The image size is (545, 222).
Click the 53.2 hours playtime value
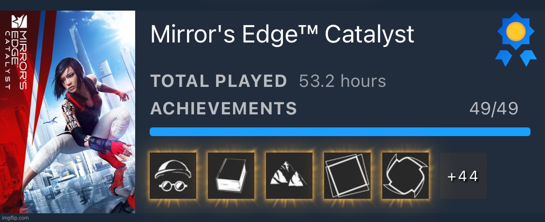click(x=343, y=81)
